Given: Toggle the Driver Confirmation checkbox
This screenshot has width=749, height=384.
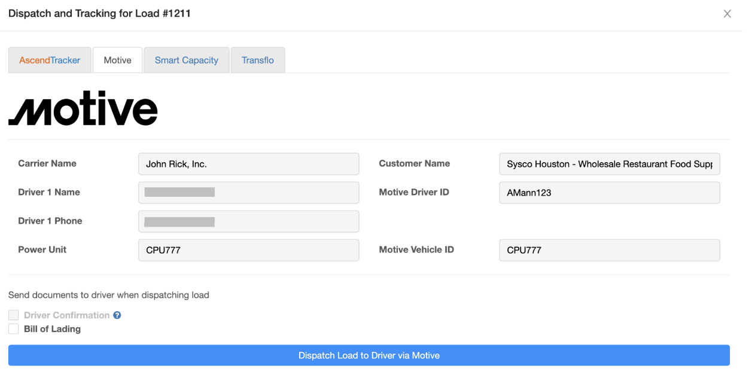Looking at the screenshot, I should (x=14, y=315).
